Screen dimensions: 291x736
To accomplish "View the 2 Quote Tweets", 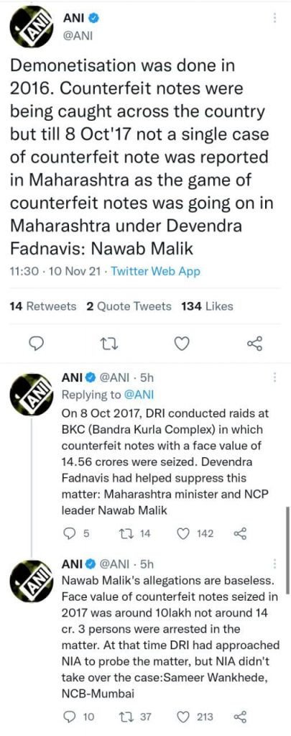I will click(x=129, y=306).
